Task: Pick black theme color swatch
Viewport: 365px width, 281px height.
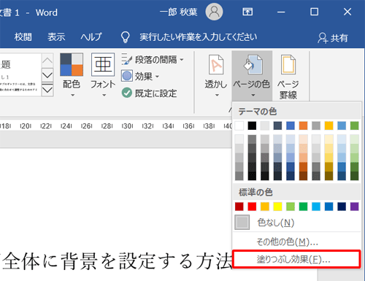Action: (252, 126)
